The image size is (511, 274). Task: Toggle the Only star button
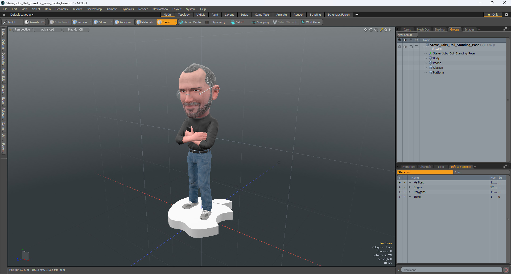pyautogui.click(x=493, y=15)
